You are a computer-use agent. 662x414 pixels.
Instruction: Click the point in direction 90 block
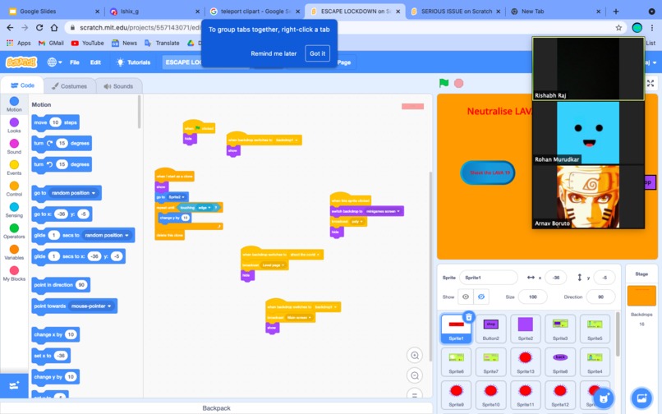click(x=61, y=285)
